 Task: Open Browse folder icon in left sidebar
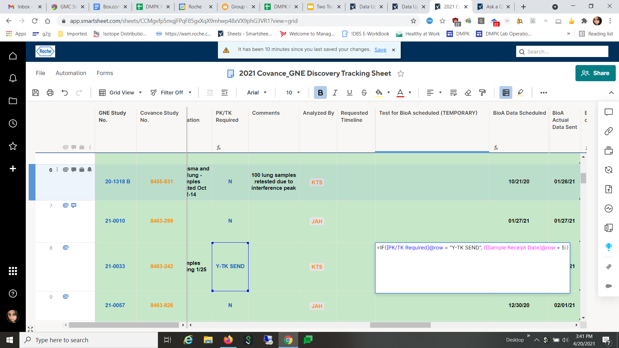coord(13,101)
